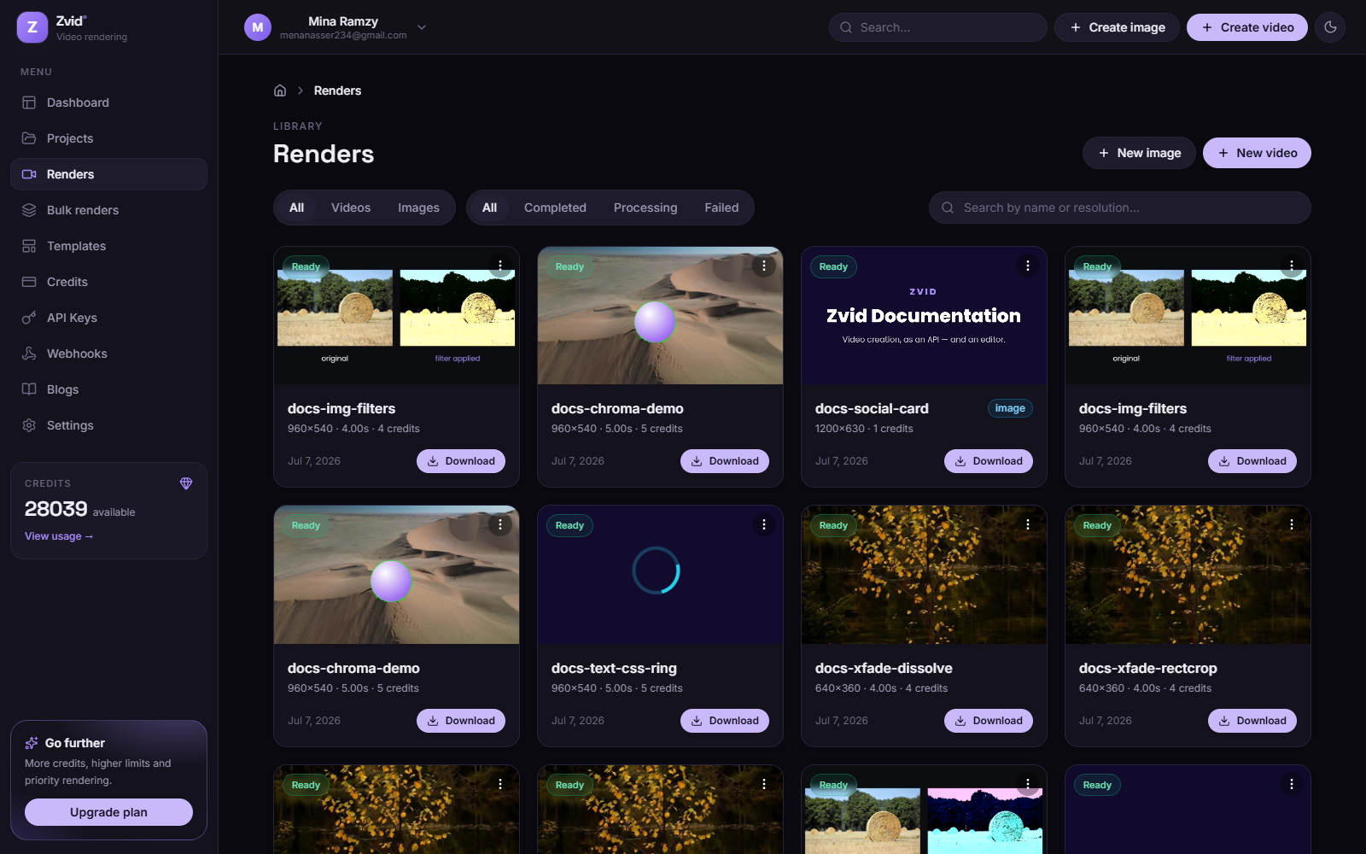The image size is (1366, 854).
Task: Open options menu on third-row first card
Action: [500, 784]
